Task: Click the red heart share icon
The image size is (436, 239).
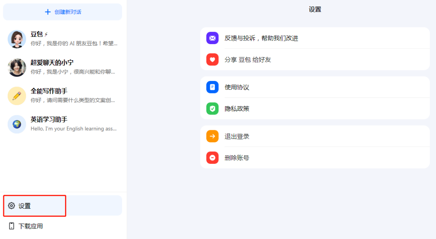Action: pos(212,59)
